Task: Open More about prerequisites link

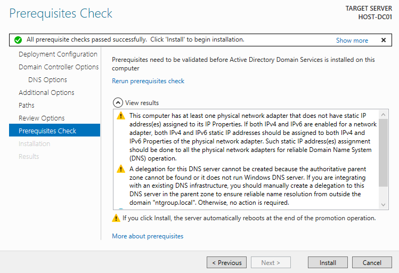Action: 148,236
